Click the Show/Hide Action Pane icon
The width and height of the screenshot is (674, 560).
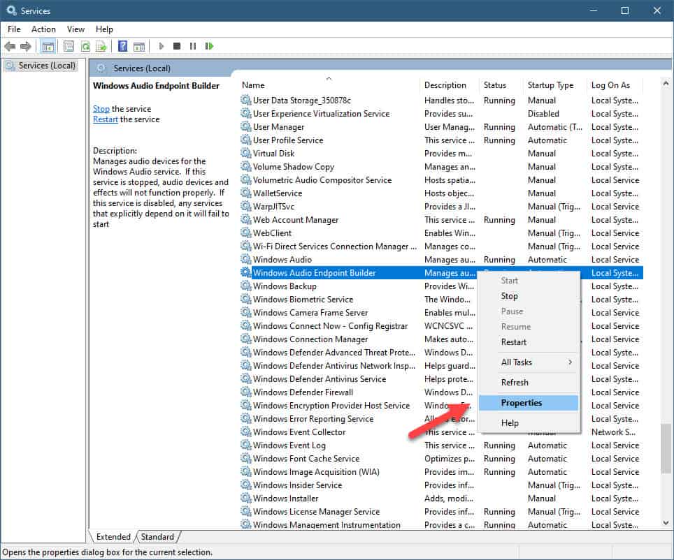(139, 46)
